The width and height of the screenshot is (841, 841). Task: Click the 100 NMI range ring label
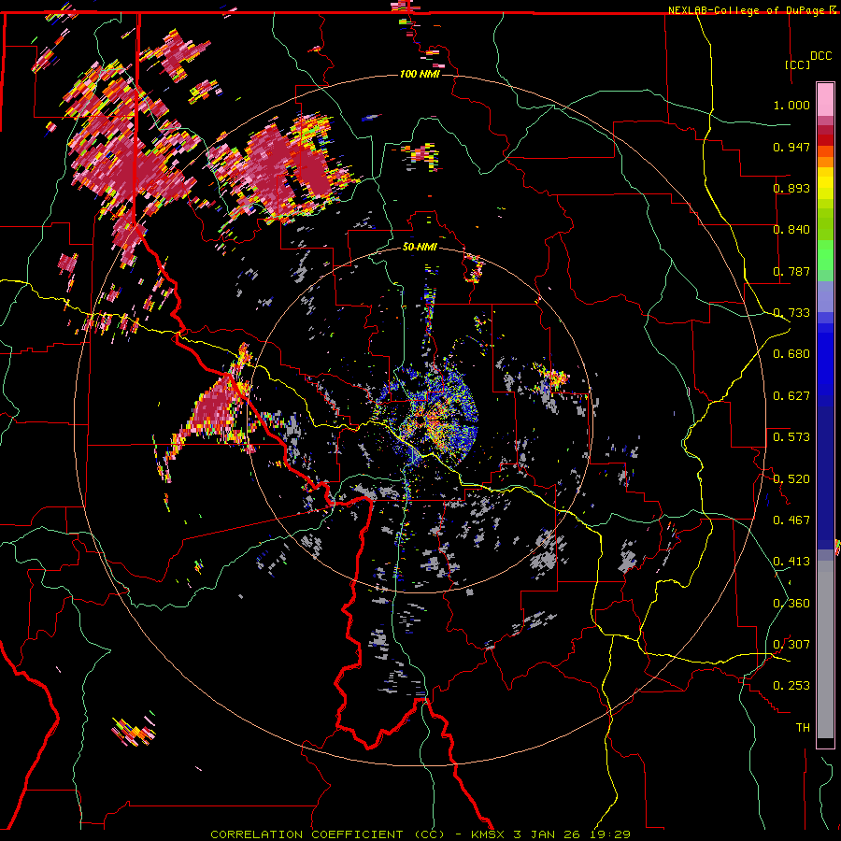pyautogui.click(x=420, y=74)
